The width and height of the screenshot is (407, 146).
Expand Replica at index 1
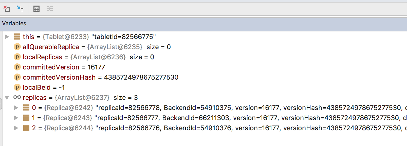[x=16, y=118]
